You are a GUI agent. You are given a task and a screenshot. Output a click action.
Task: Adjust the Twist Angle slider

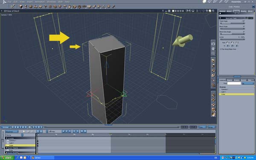click(x=232, y=23)
